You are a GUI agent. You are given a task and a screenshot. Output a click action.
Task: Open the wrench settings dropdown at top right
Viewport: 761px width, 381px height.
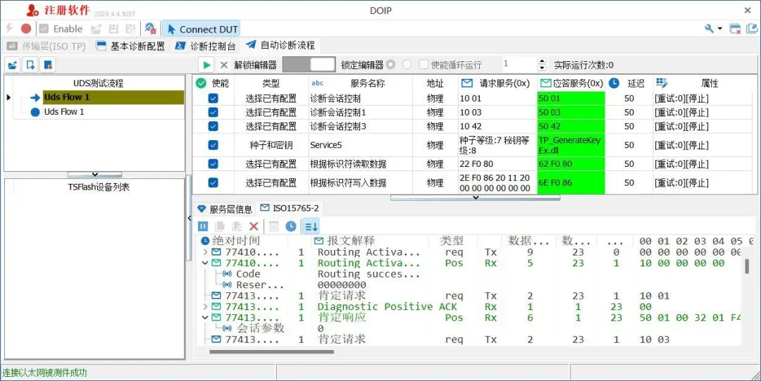point(713,29)
